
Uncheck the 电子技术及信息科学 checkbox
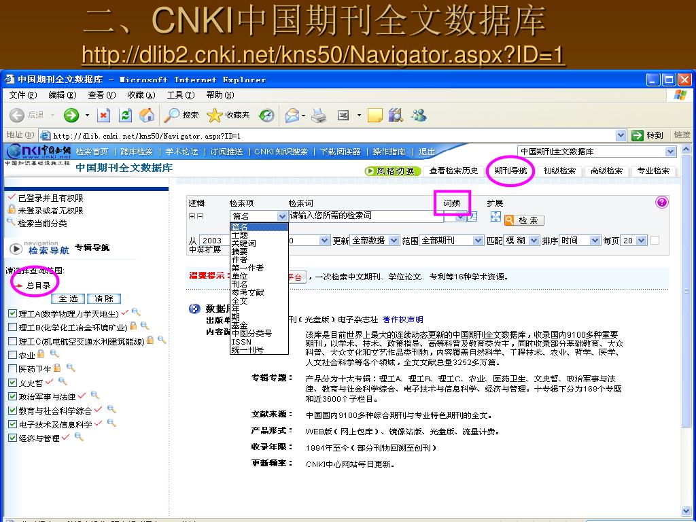(x=13, y=424)
